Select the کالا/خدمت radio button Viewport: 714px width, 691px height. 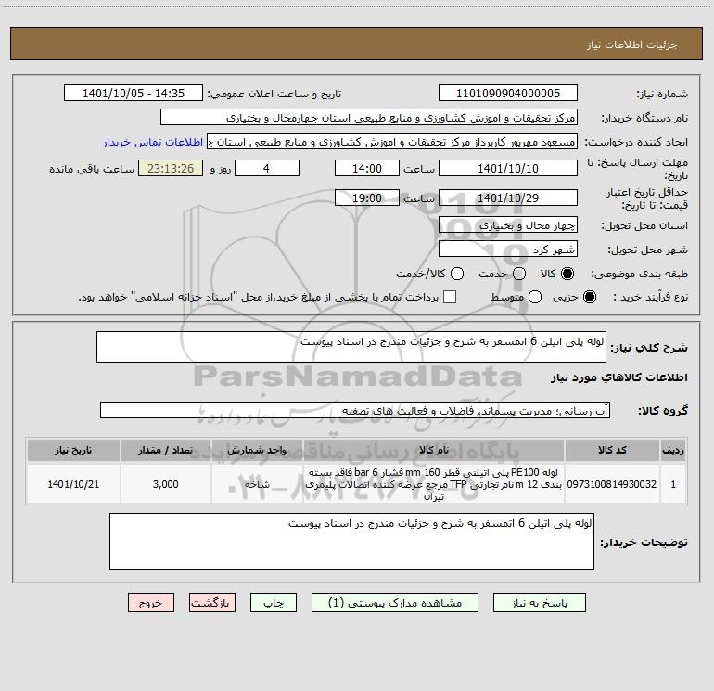(457, 274)
